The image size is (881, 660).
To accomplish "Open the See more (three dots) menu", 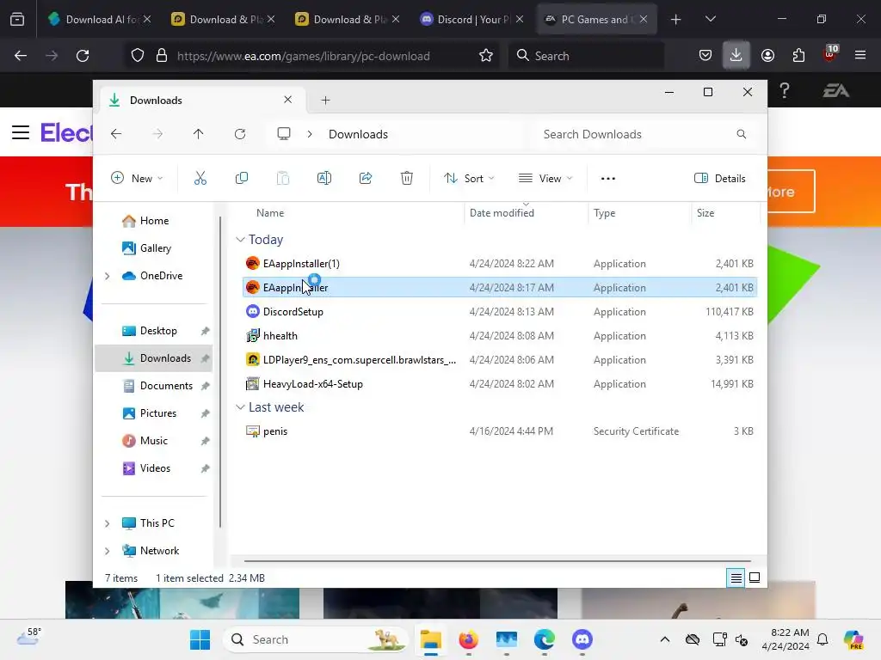I will pyautogui.click(x=608, y=179).
